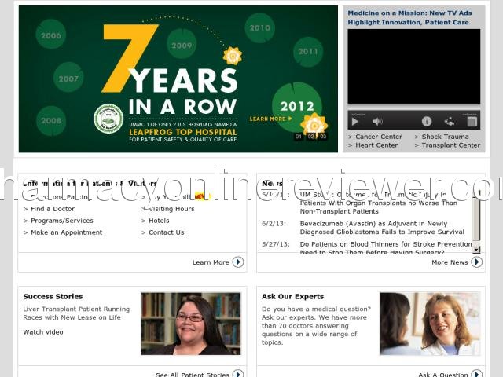Mute the video player volume
The width and height of the screenshot is (503, 377).
[377, 121]
